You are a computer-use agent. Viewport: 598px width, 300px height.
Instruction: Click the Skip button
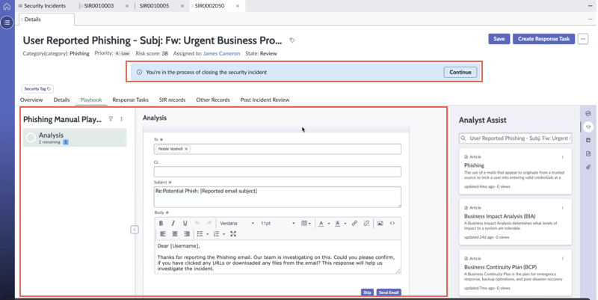pos(367,293)
